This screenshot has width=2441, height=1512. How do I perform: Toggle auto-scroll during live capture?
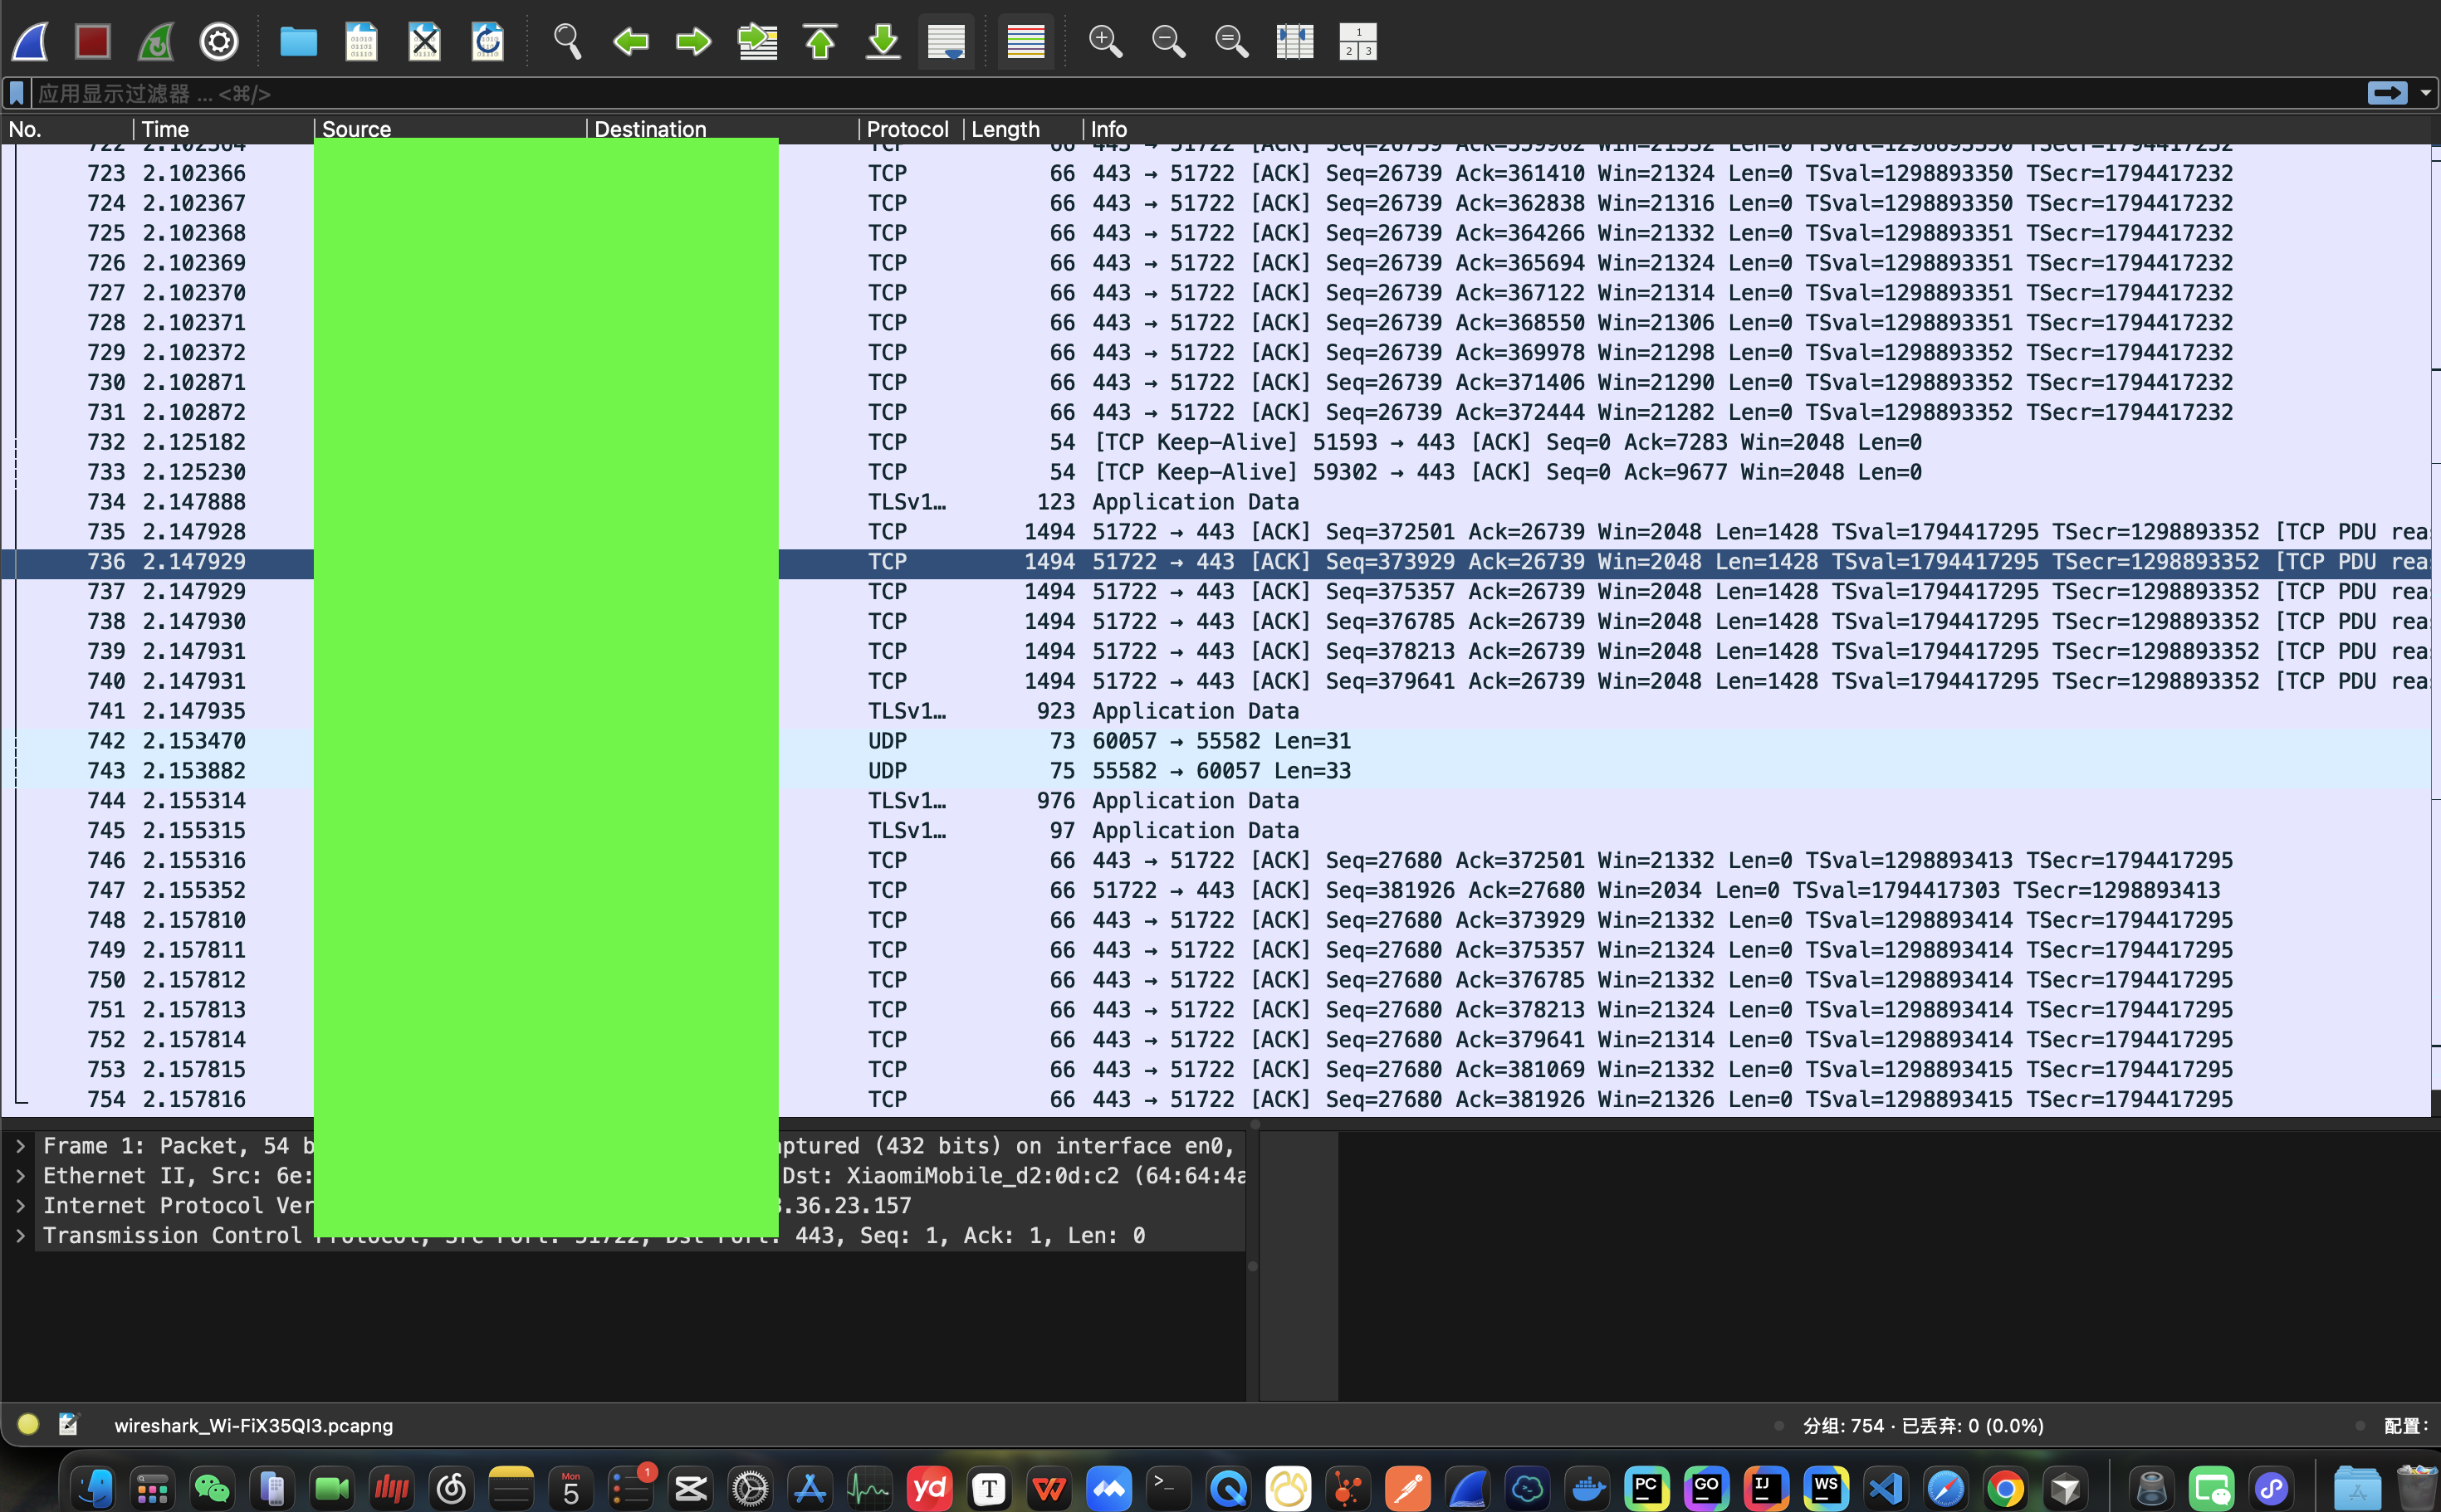coord(946,42)
